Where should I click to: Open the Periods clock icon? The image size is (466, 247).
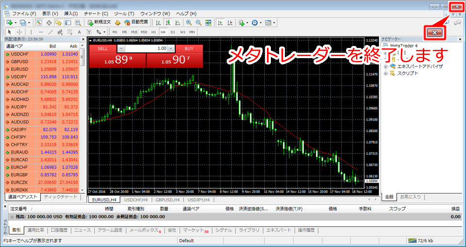[x=255, y=23]
